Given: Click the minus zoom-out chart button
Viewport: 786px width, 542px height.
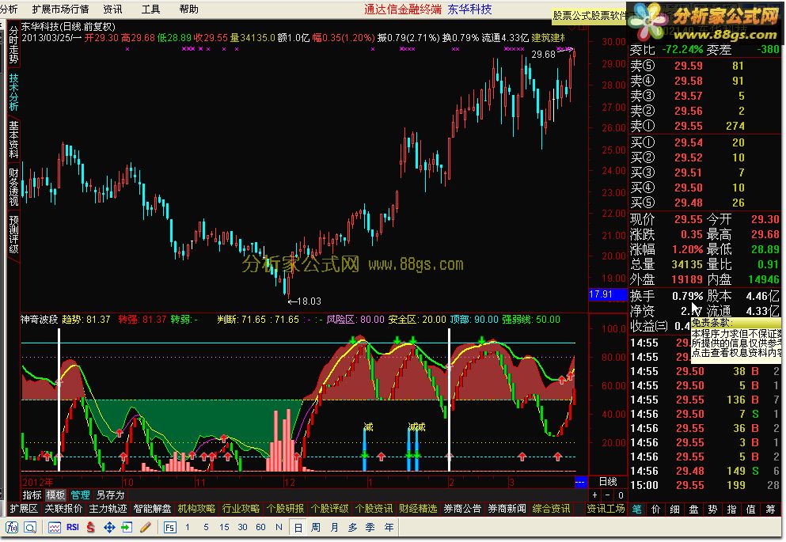Looking at the screenshot, I should tap(608, 495).
